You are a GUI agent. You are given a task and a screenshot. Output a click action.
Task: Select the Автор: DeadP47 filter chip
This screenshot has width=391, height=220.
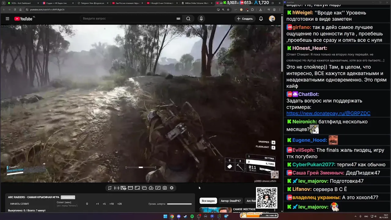(231, 201)
